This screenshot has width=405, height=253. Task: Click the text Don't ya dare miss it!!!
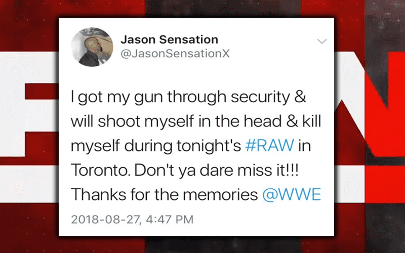pos(217,170)
